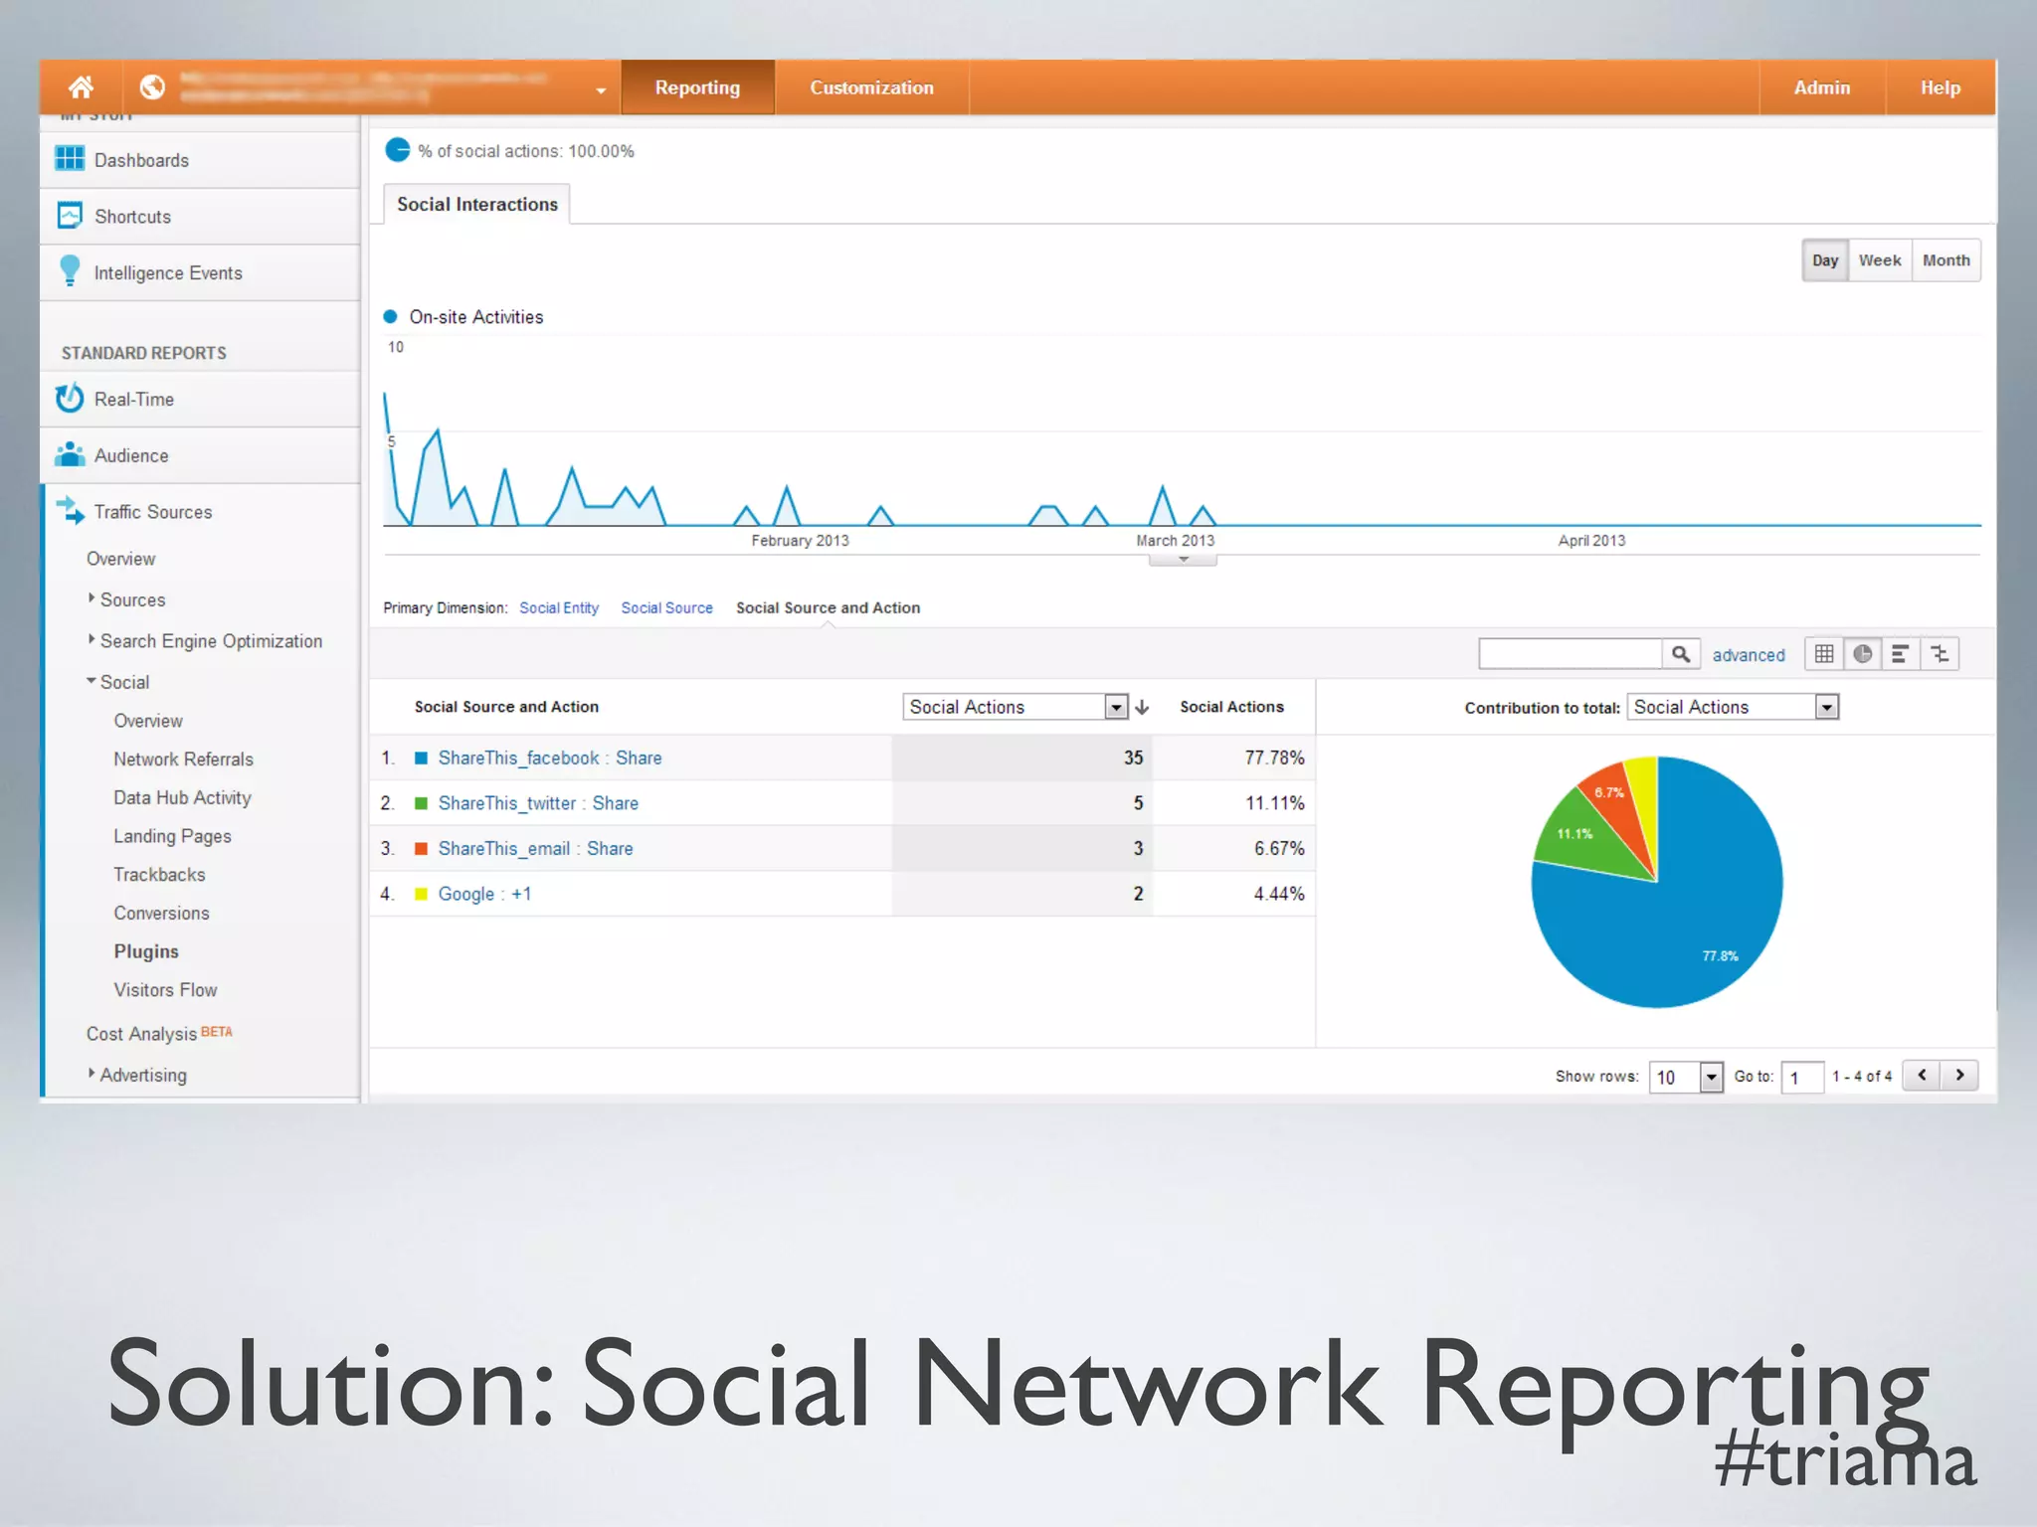The width and height of the screenshot is (2037, 1527).
Task: Open the Trackbacks report
Action: (159, 875)
